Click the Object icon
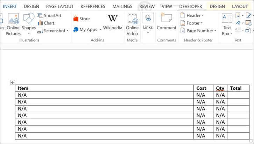254x144 pixels. pyautogui.click(x=248, y=31)
